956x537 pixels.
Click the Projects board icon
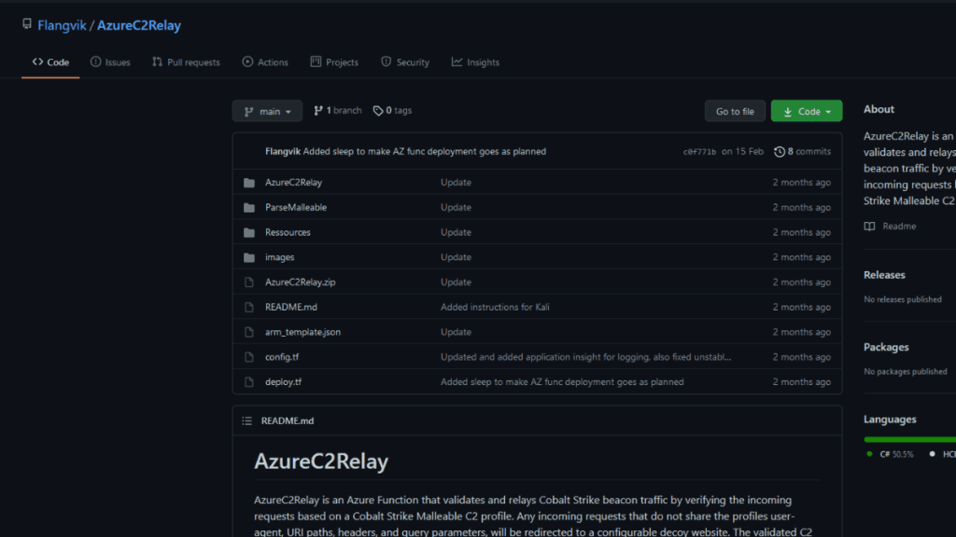pos(316,62)
